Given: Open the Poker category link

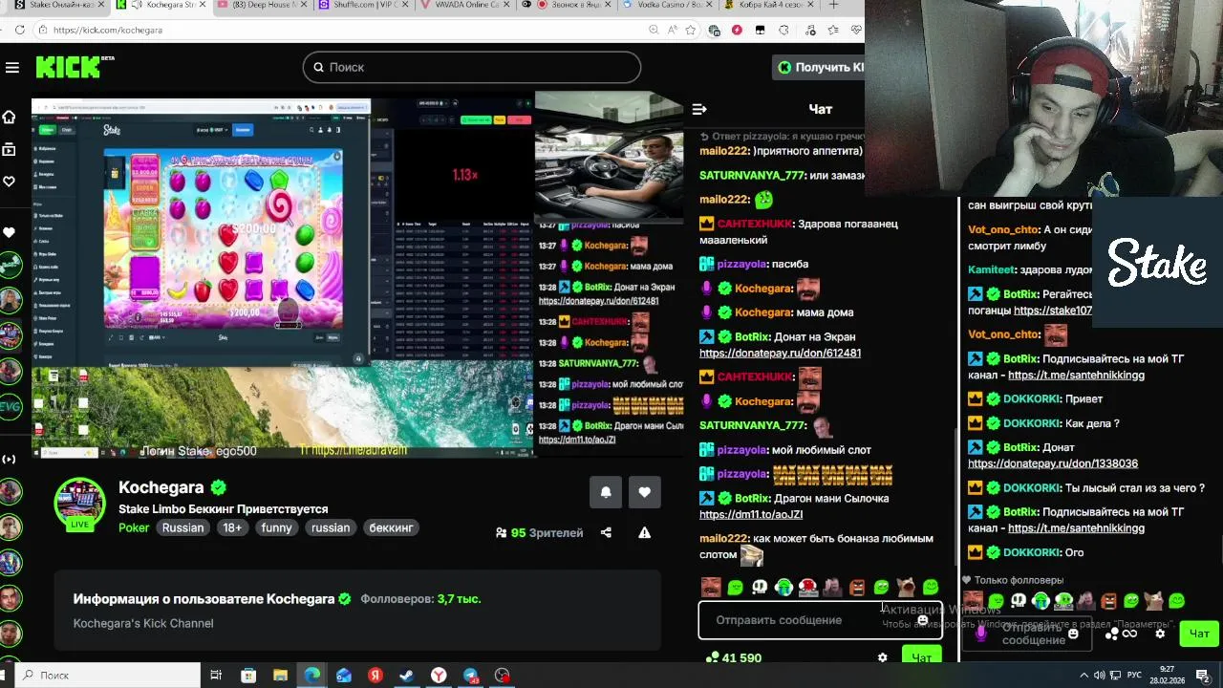Looking at the screenshot, I should 134,527.
